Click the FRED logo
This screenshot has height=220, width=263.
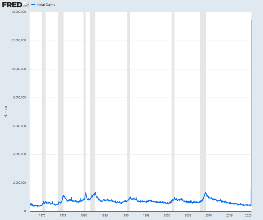(12, 5)
